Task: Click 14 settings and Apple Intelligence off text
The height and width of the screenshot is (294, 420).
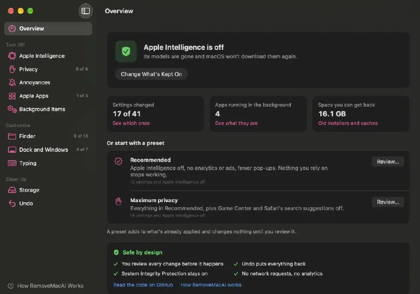Action: pos(167,216)
